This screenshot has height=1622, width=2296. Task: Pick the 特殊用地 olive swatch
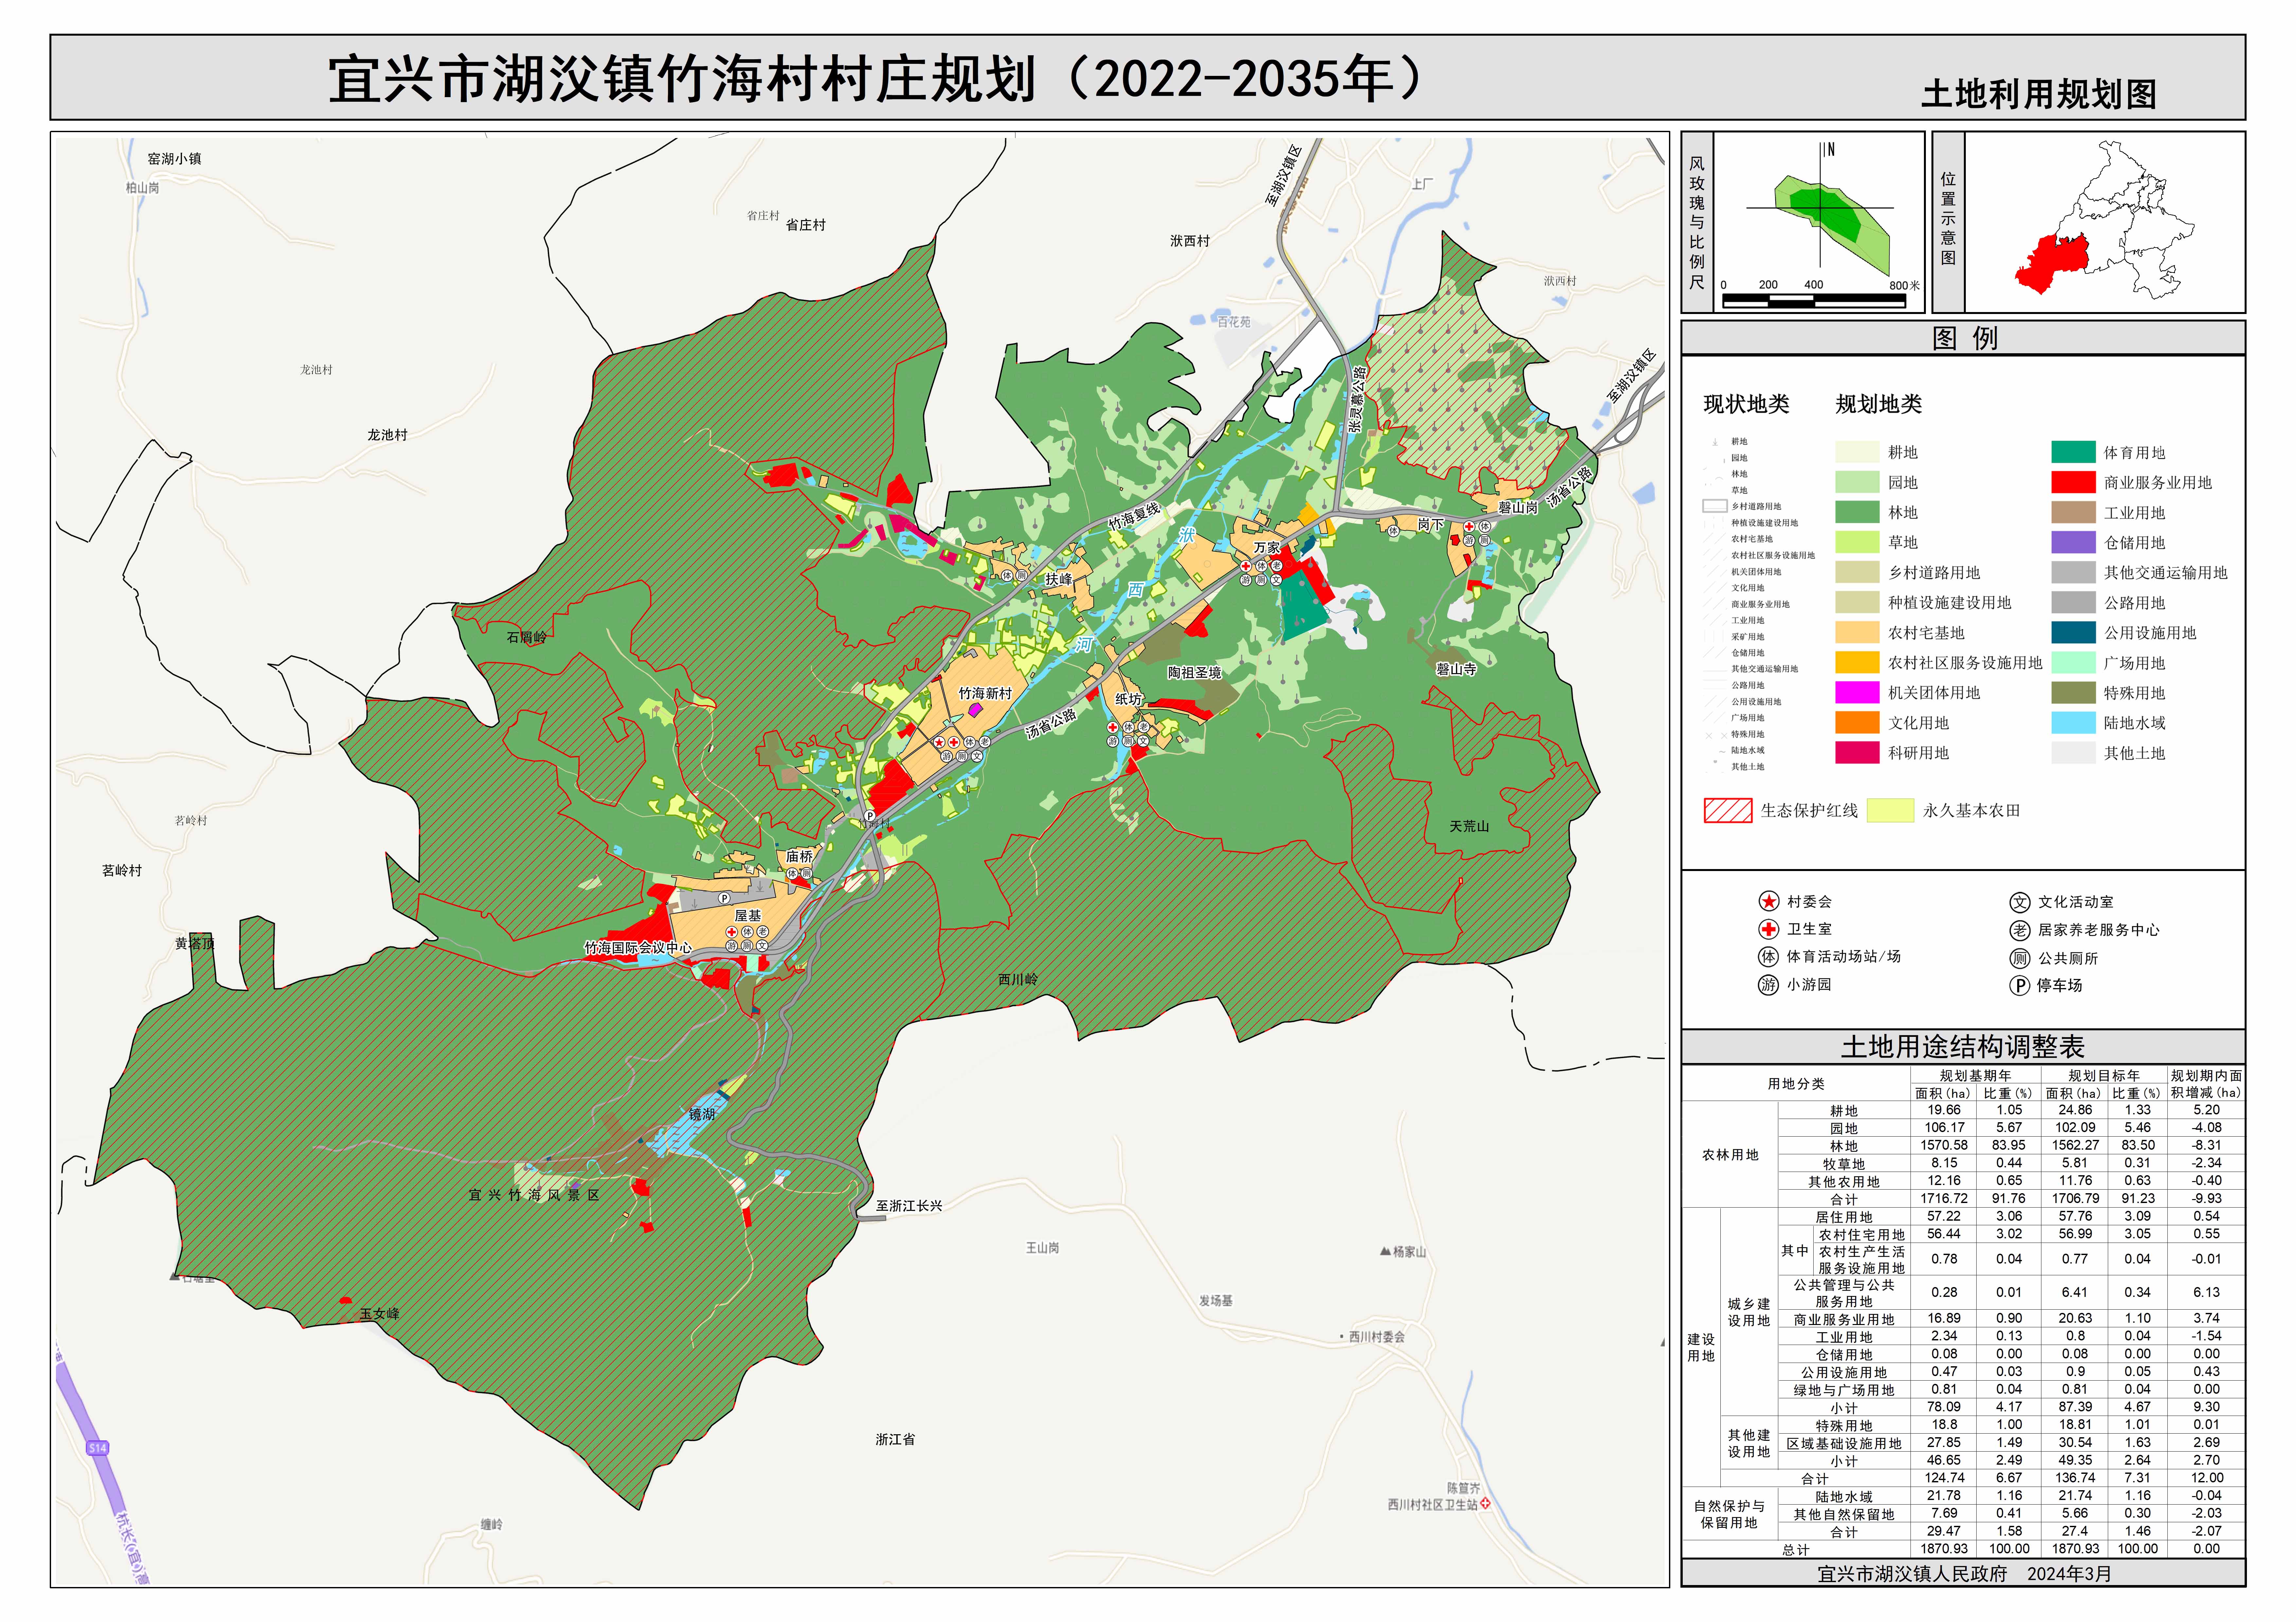click(x=2073, y=692)
